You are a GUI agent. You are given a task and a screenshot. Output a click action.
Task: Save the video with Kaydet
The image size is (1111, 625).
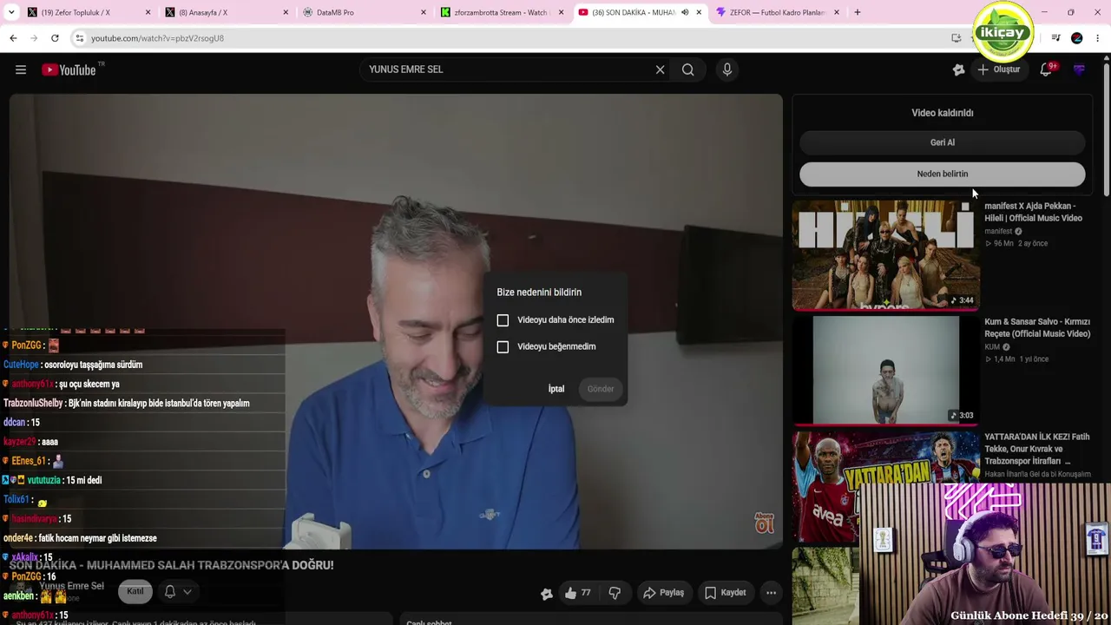click(725, 593)
